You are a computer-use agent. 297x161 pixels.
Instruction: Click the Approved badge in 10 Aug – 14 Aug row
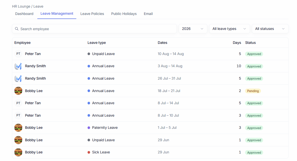[254, 54]
